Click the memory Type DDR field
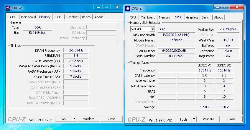 [37, 27]
